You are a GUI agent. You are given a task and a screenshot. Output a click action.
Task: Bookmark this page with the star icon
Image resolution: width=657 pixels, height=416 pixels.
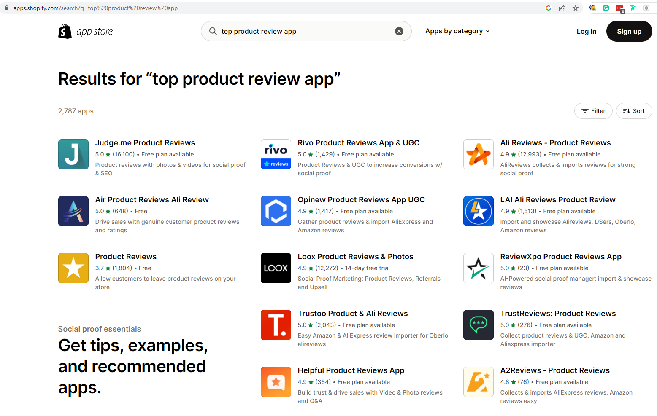point(576,8)
